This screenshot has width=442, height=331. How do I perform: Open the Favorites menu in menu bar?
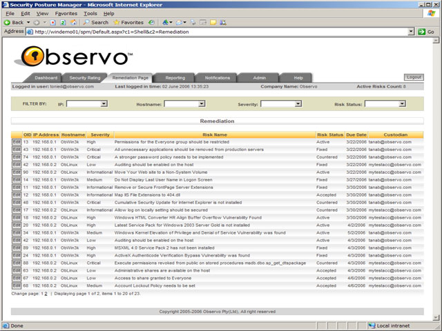66,14
